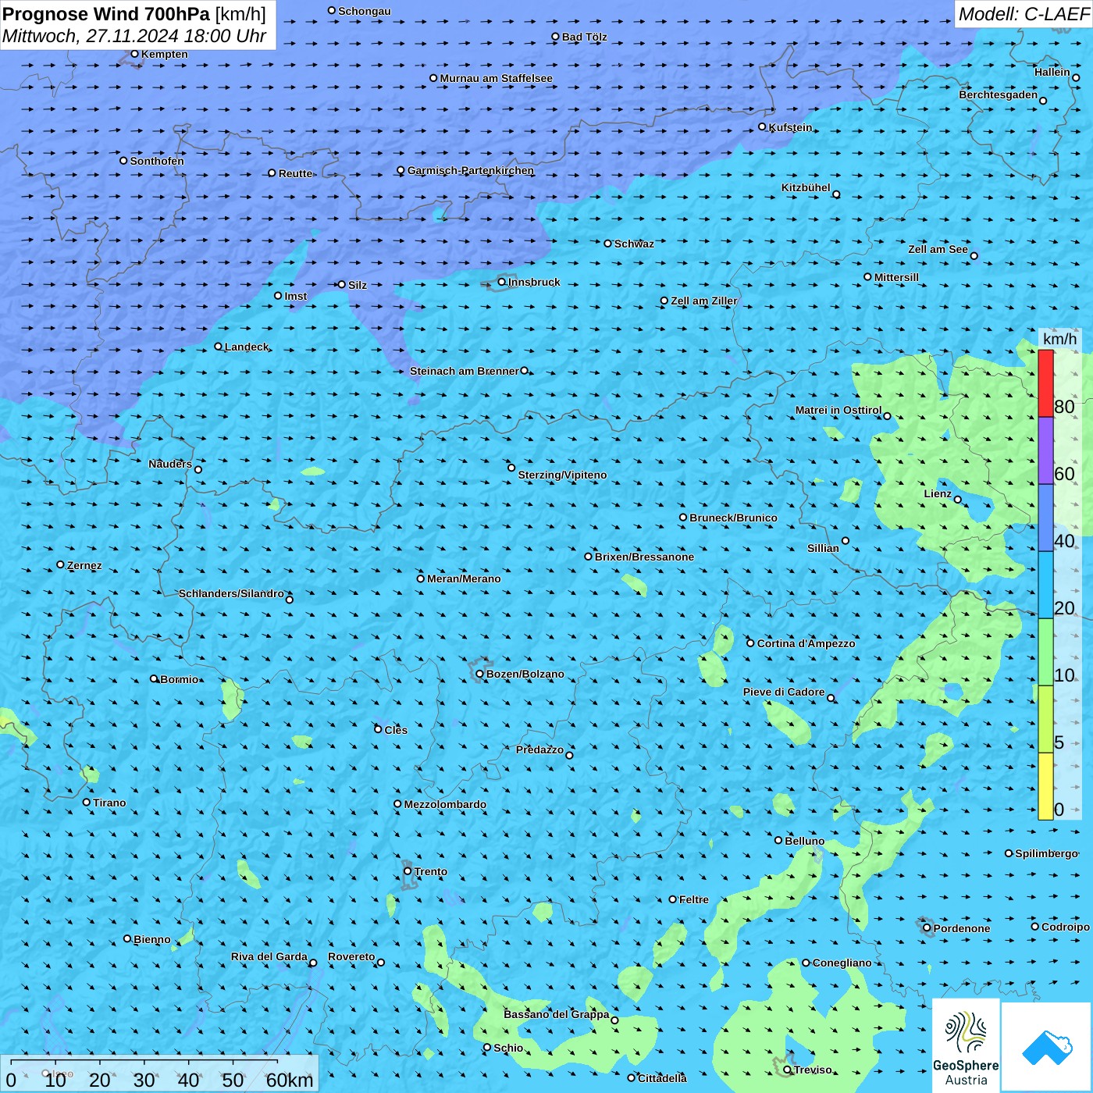
Task: Click the Landeck location marker
Action: (x=219, y=347)
